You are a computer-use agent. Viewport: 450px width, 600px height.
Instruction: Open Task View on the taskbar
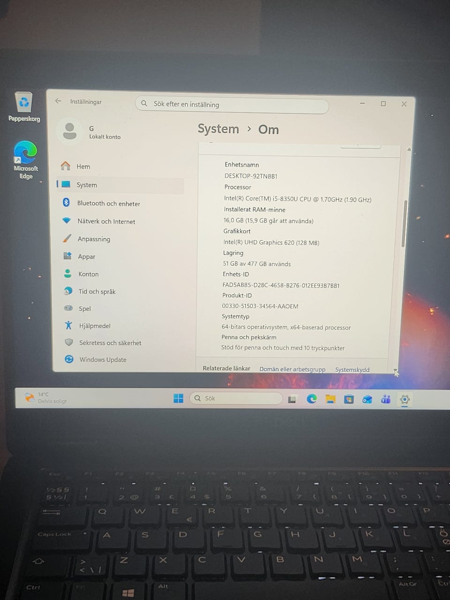[292, 399]
